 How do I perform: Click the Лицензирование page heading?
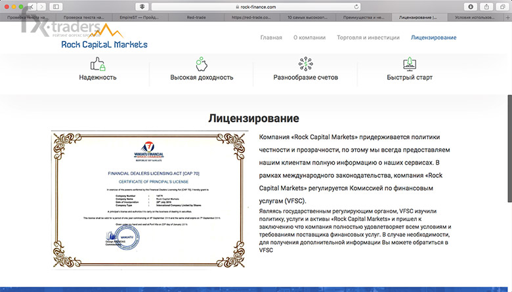[254, 118]
